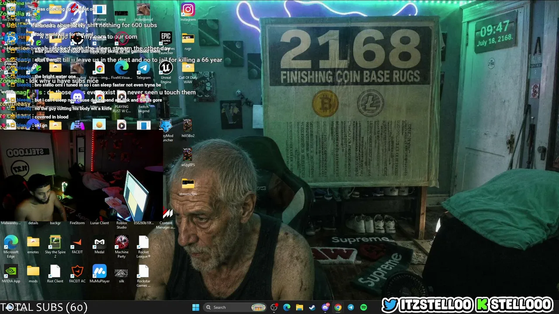
Task: Open the rugs folder on the desktop
Action: [188, 41]
